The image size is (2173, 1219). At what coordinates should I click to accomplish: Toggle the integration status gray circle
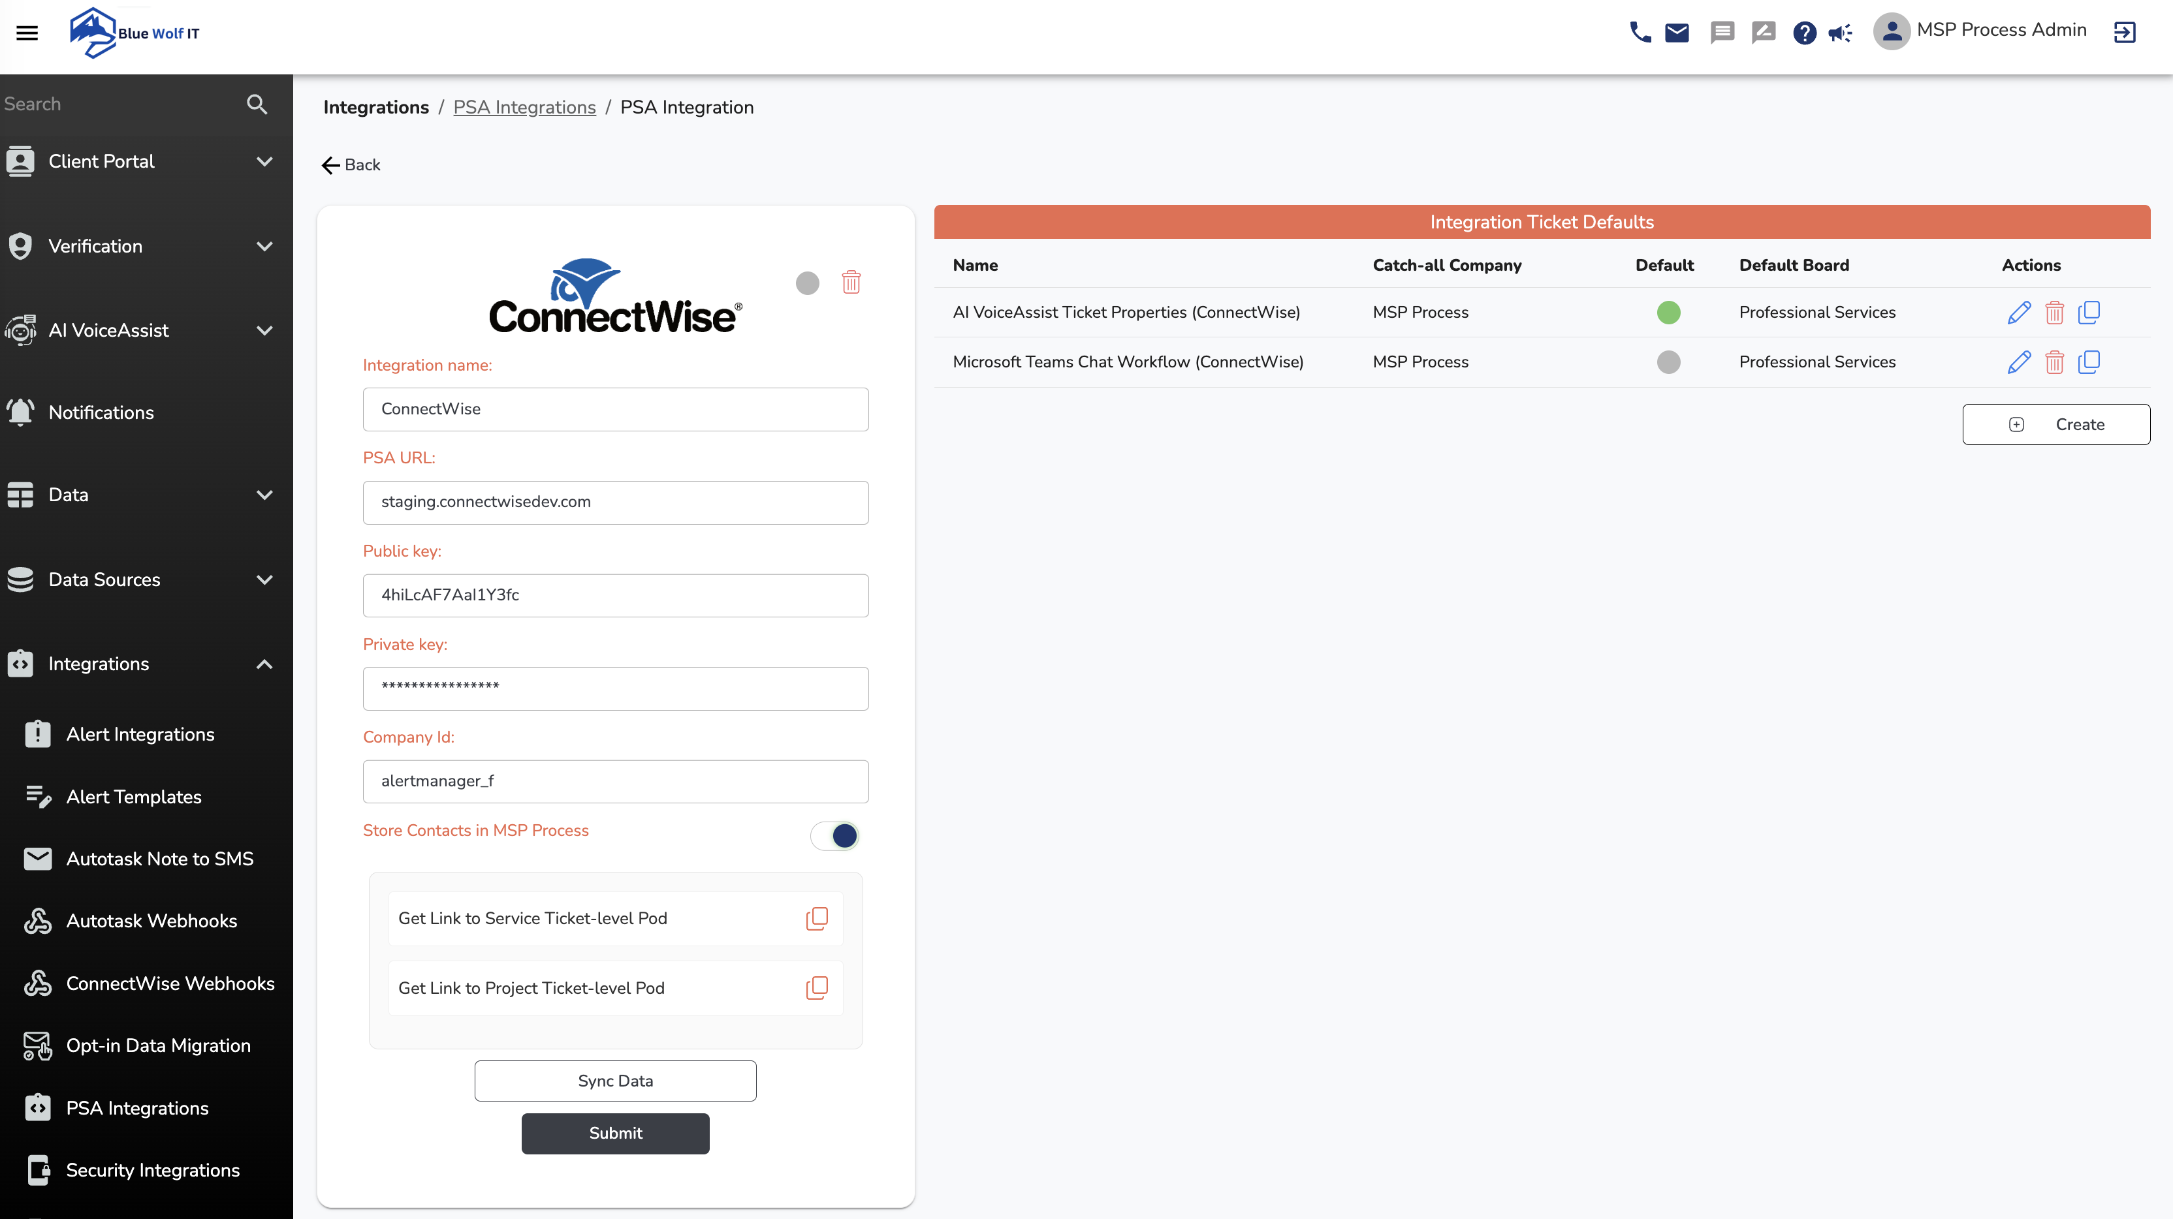tap(806, 283)
